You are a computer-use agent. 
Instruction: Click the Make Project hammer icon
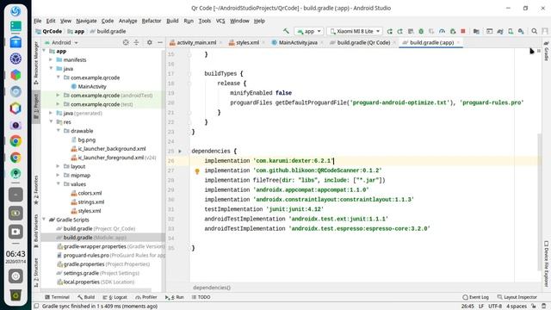coord(286,31)
